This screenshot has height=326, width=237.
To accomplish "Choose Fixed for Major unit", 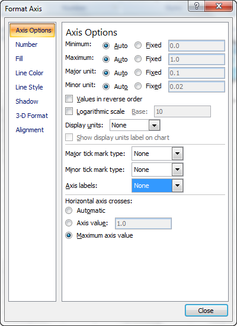I will [138, 72].
